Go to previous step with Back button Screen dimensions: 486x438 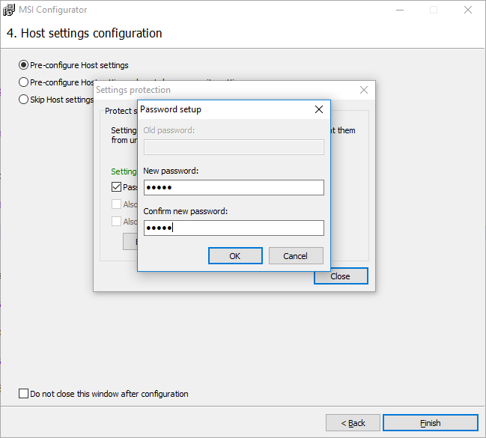pyautogui.click(x=352, y=423)
